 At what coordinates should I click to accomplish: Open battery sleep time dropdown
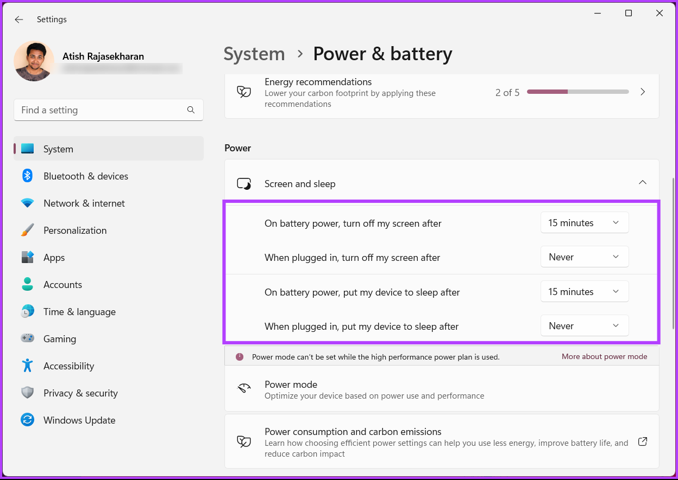(x=585, y=292)
